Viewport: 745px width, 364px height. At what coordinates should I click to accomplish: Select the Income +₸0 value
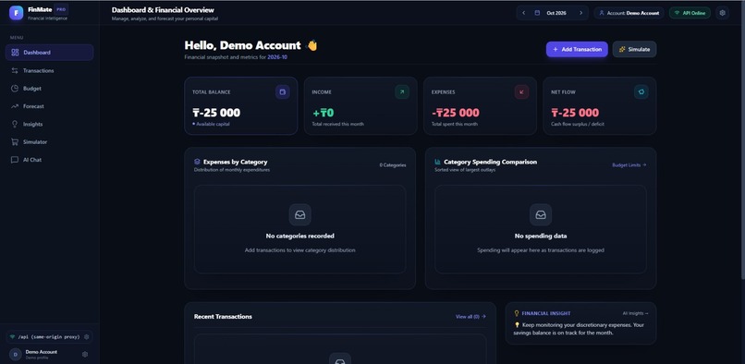pyautogui.click(x=324, y=113)
